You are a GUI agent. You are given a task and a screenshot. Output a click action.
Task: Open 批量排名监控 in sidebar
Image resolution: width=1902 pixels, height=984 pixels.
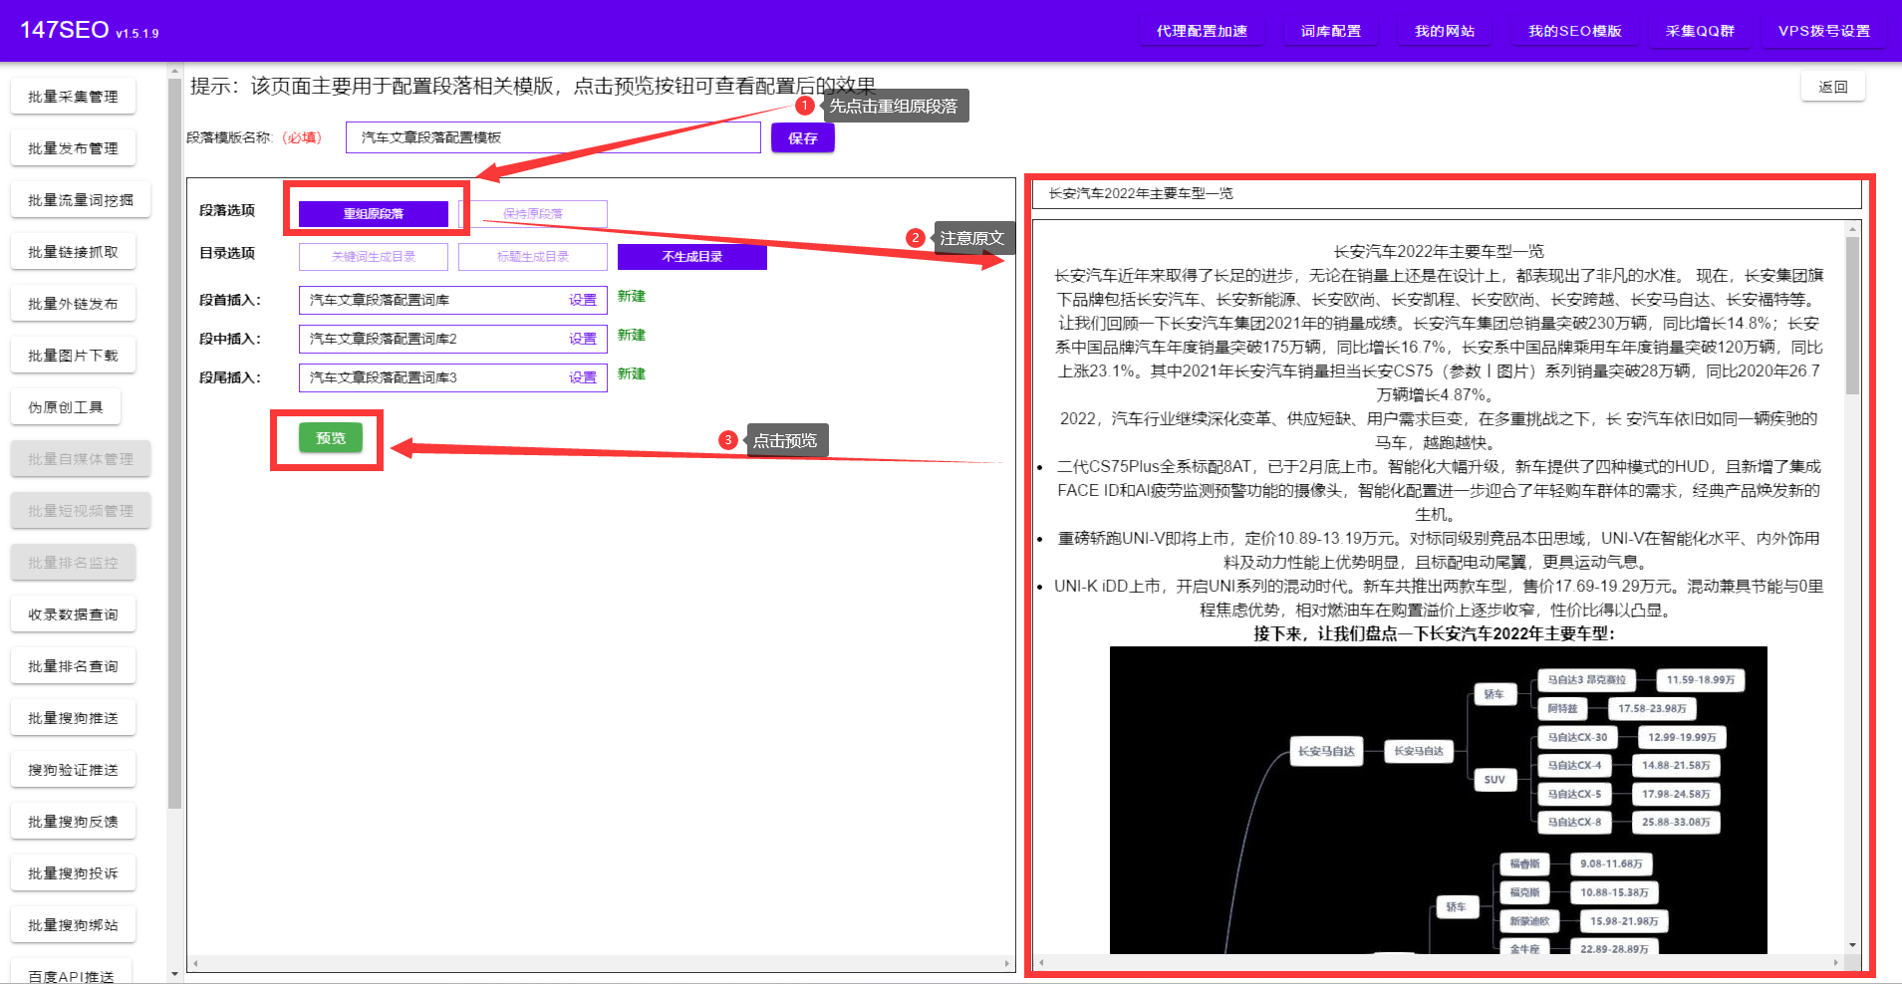point(73,563)
